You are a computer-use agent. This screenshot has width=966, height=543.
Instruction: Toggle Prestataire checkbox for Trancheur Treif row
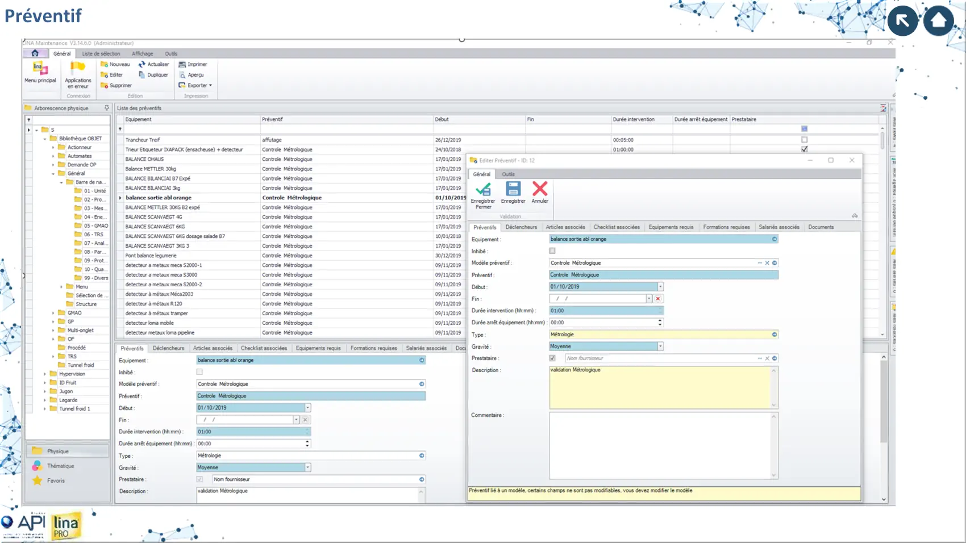pos(804,140)
